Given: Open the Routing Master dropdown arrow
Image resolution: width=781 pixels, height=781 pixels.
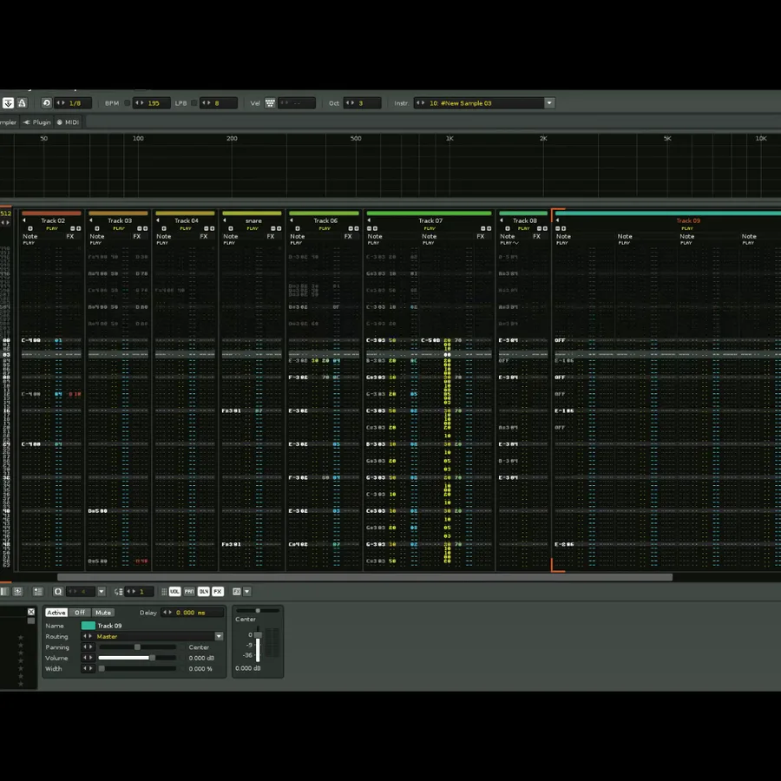Looking at the screenshot, I should (x=219, y=636).
